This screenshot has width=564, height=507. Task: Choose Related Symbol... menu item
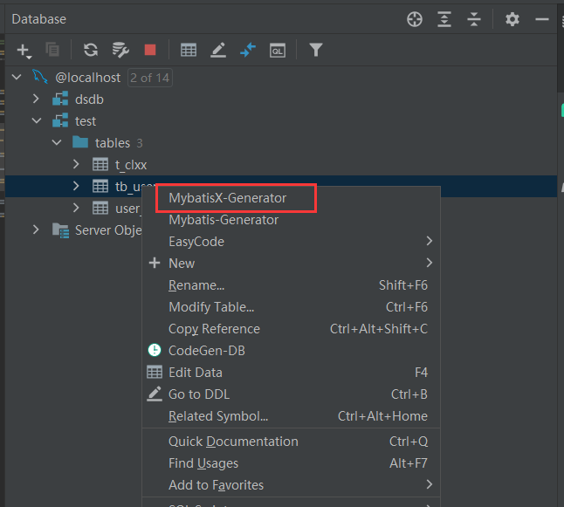(292, 416)
